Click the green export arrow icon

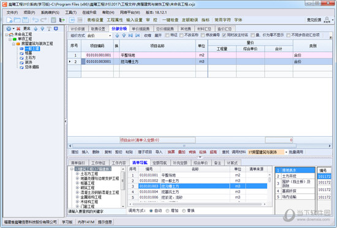[62, 20]
